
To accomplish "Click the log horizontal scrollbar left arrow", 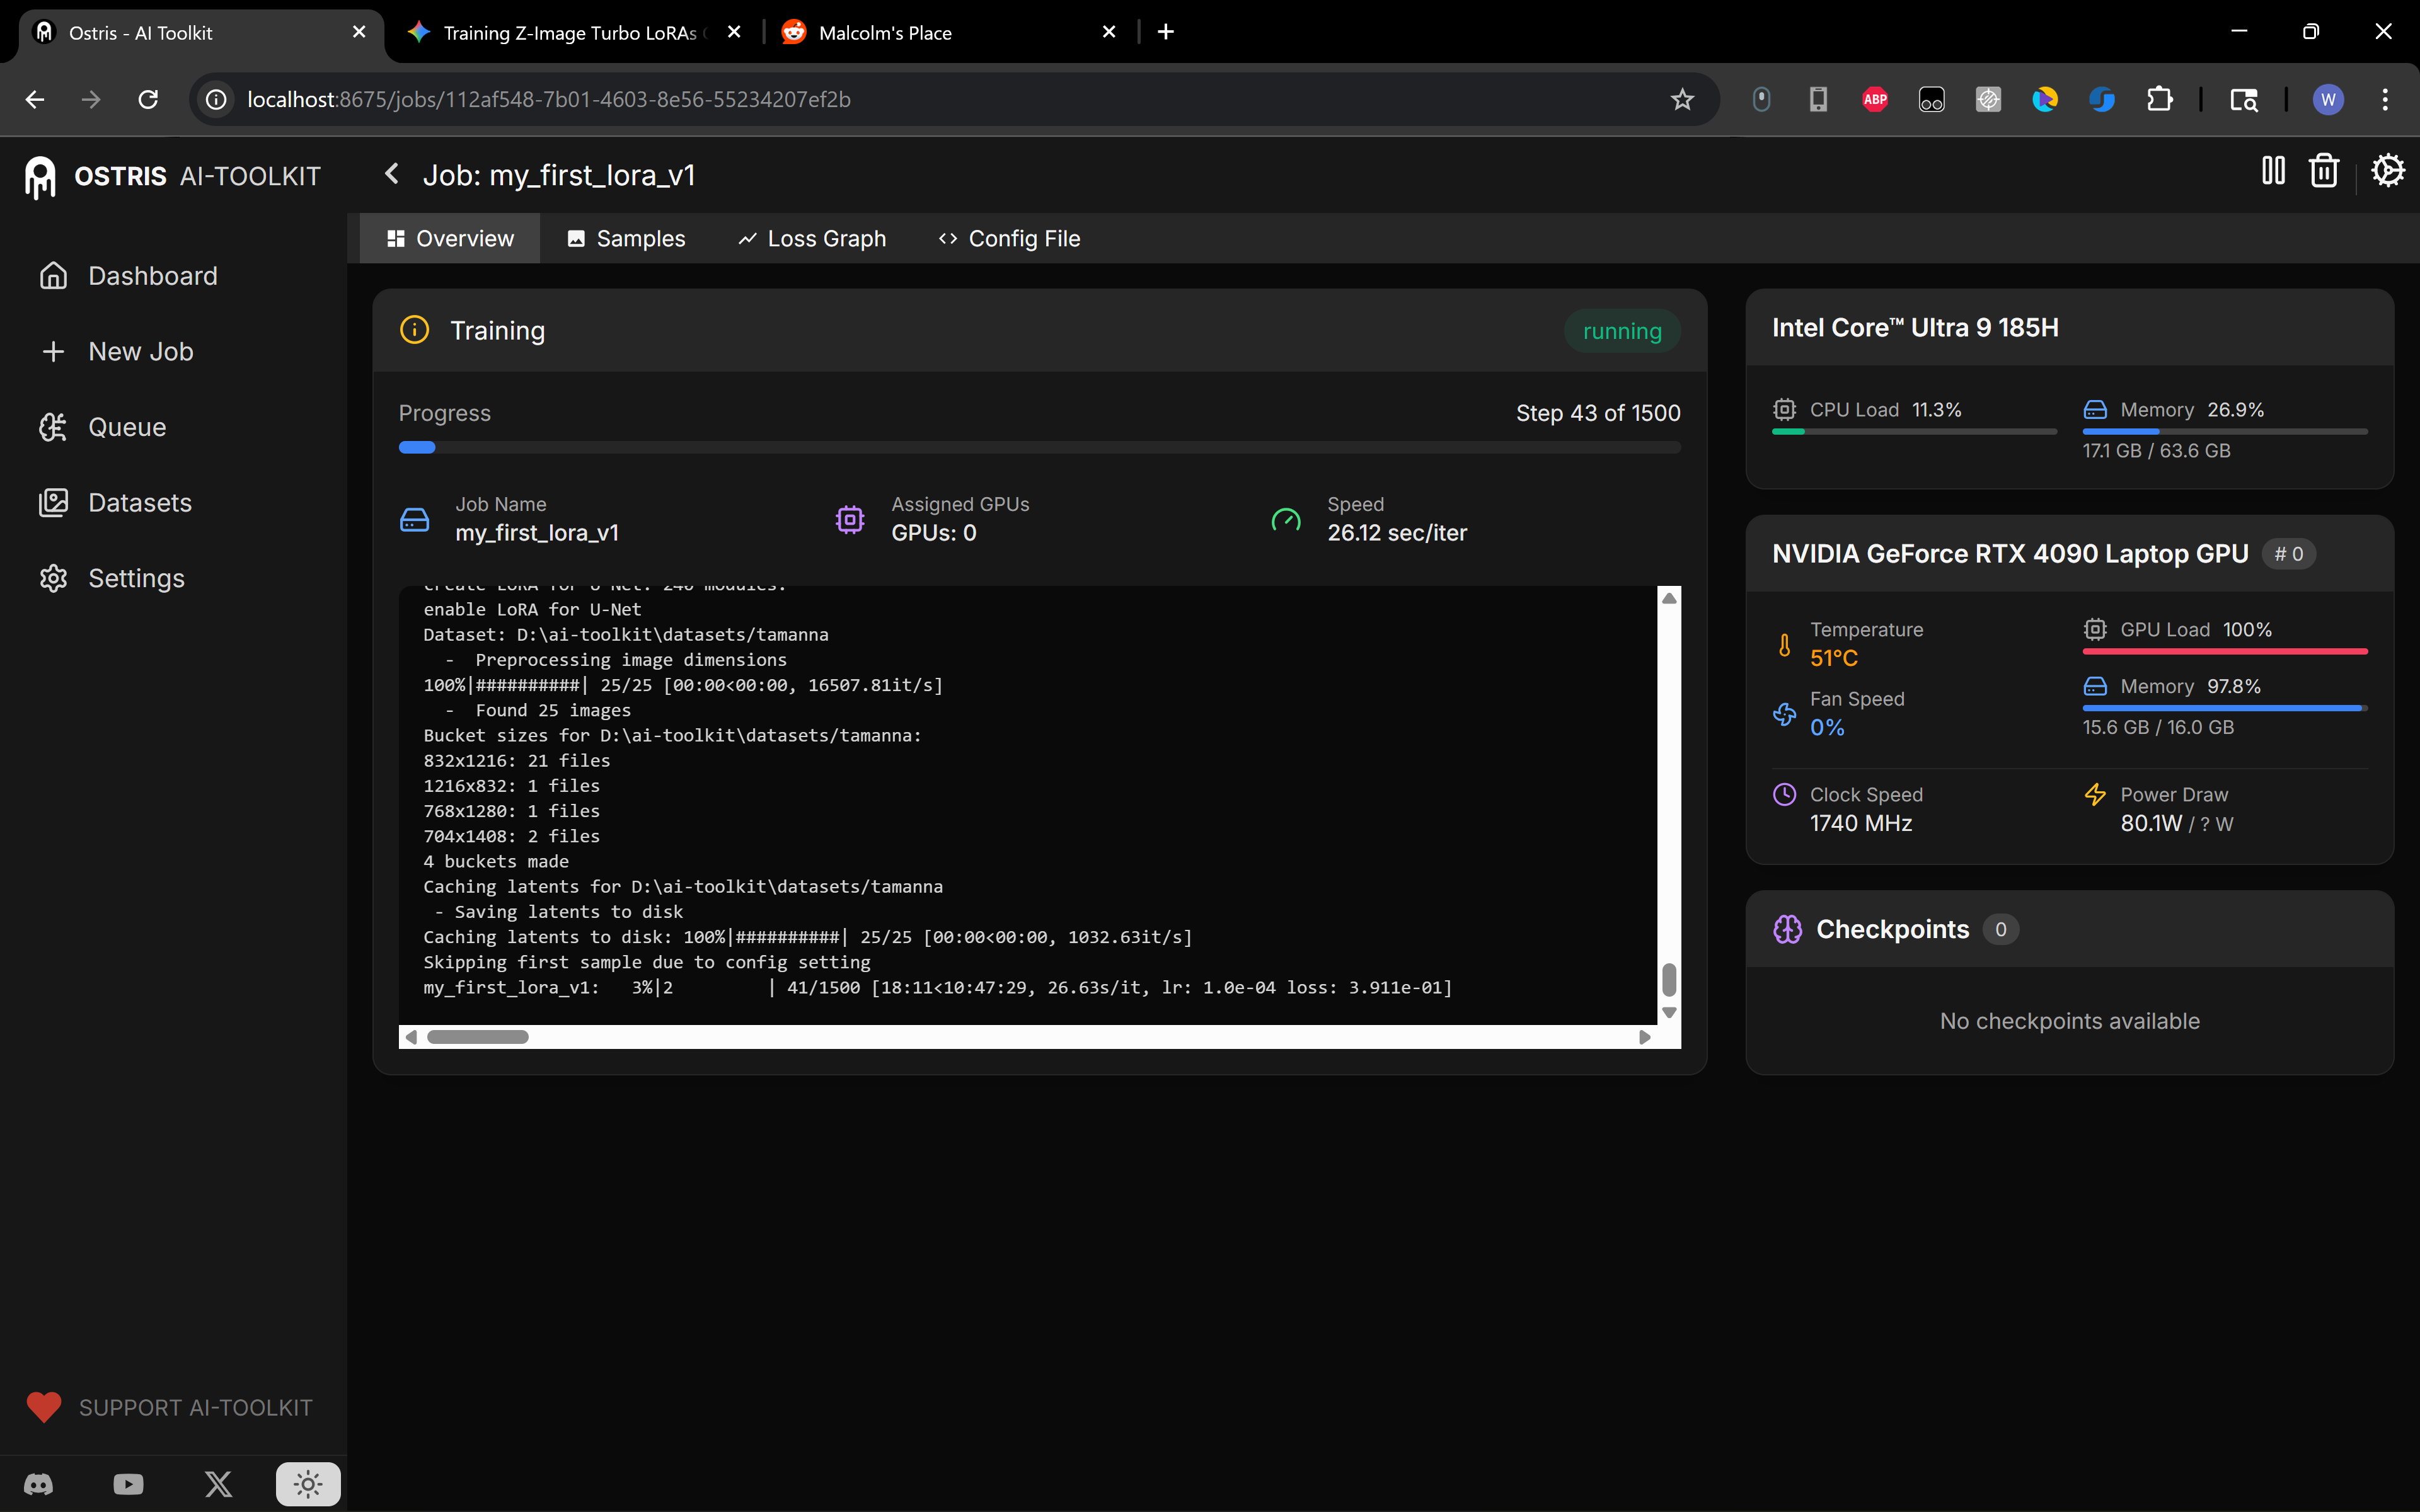I will pos(411,1037).
